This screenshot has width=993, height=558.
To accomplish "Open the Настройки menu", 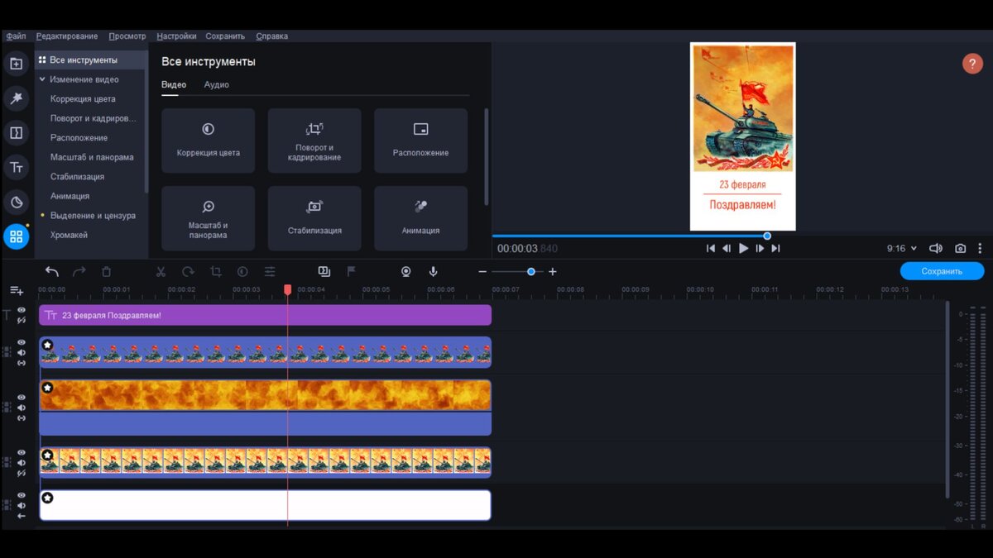I will click(176, 36).
